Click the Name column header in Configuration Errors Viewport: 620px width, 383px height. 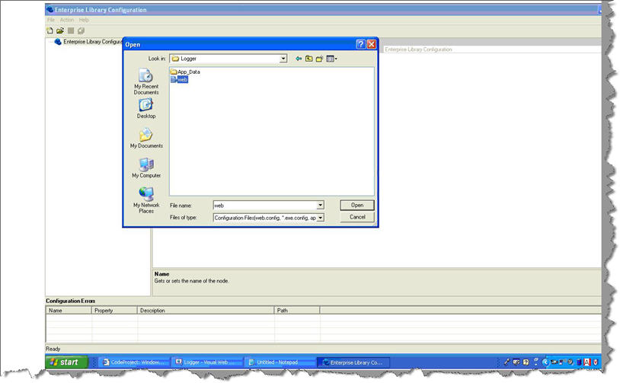pos(69,310)
